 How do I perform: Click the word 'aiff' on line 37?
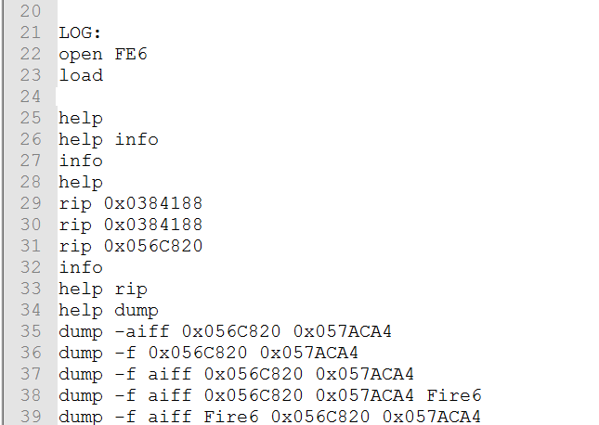pos(170,374)
